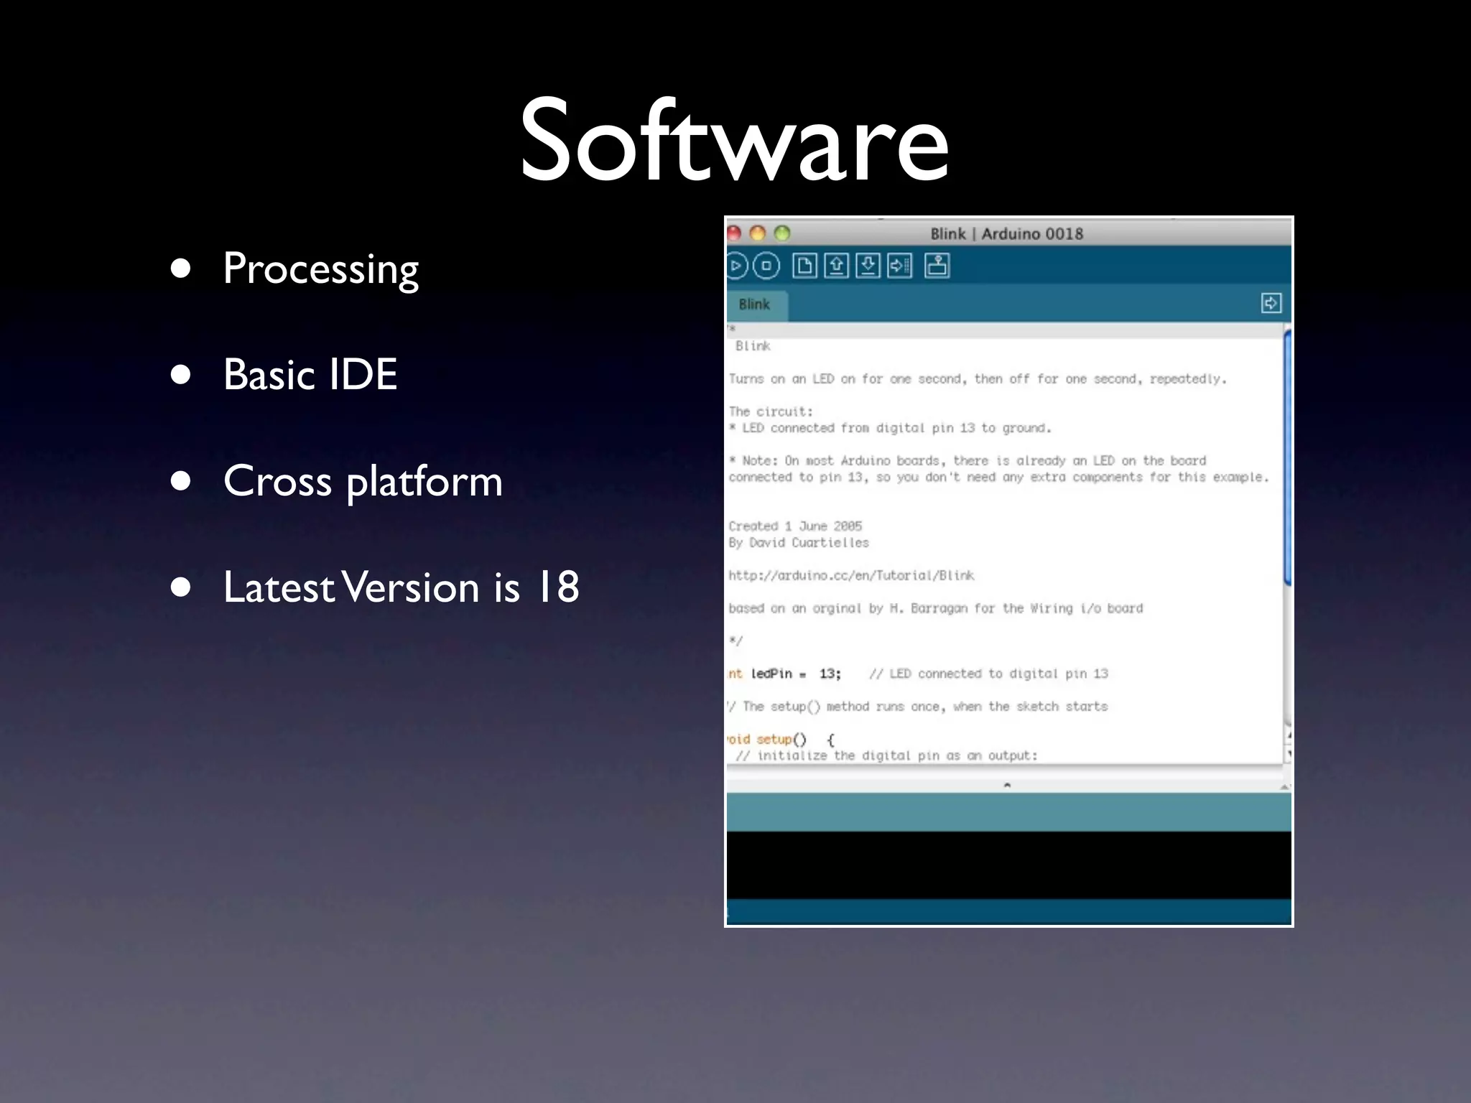Create a new sketch with New icon

click(804, 266)
